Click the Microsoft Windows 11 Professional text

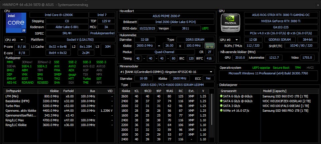click(268, 73)
